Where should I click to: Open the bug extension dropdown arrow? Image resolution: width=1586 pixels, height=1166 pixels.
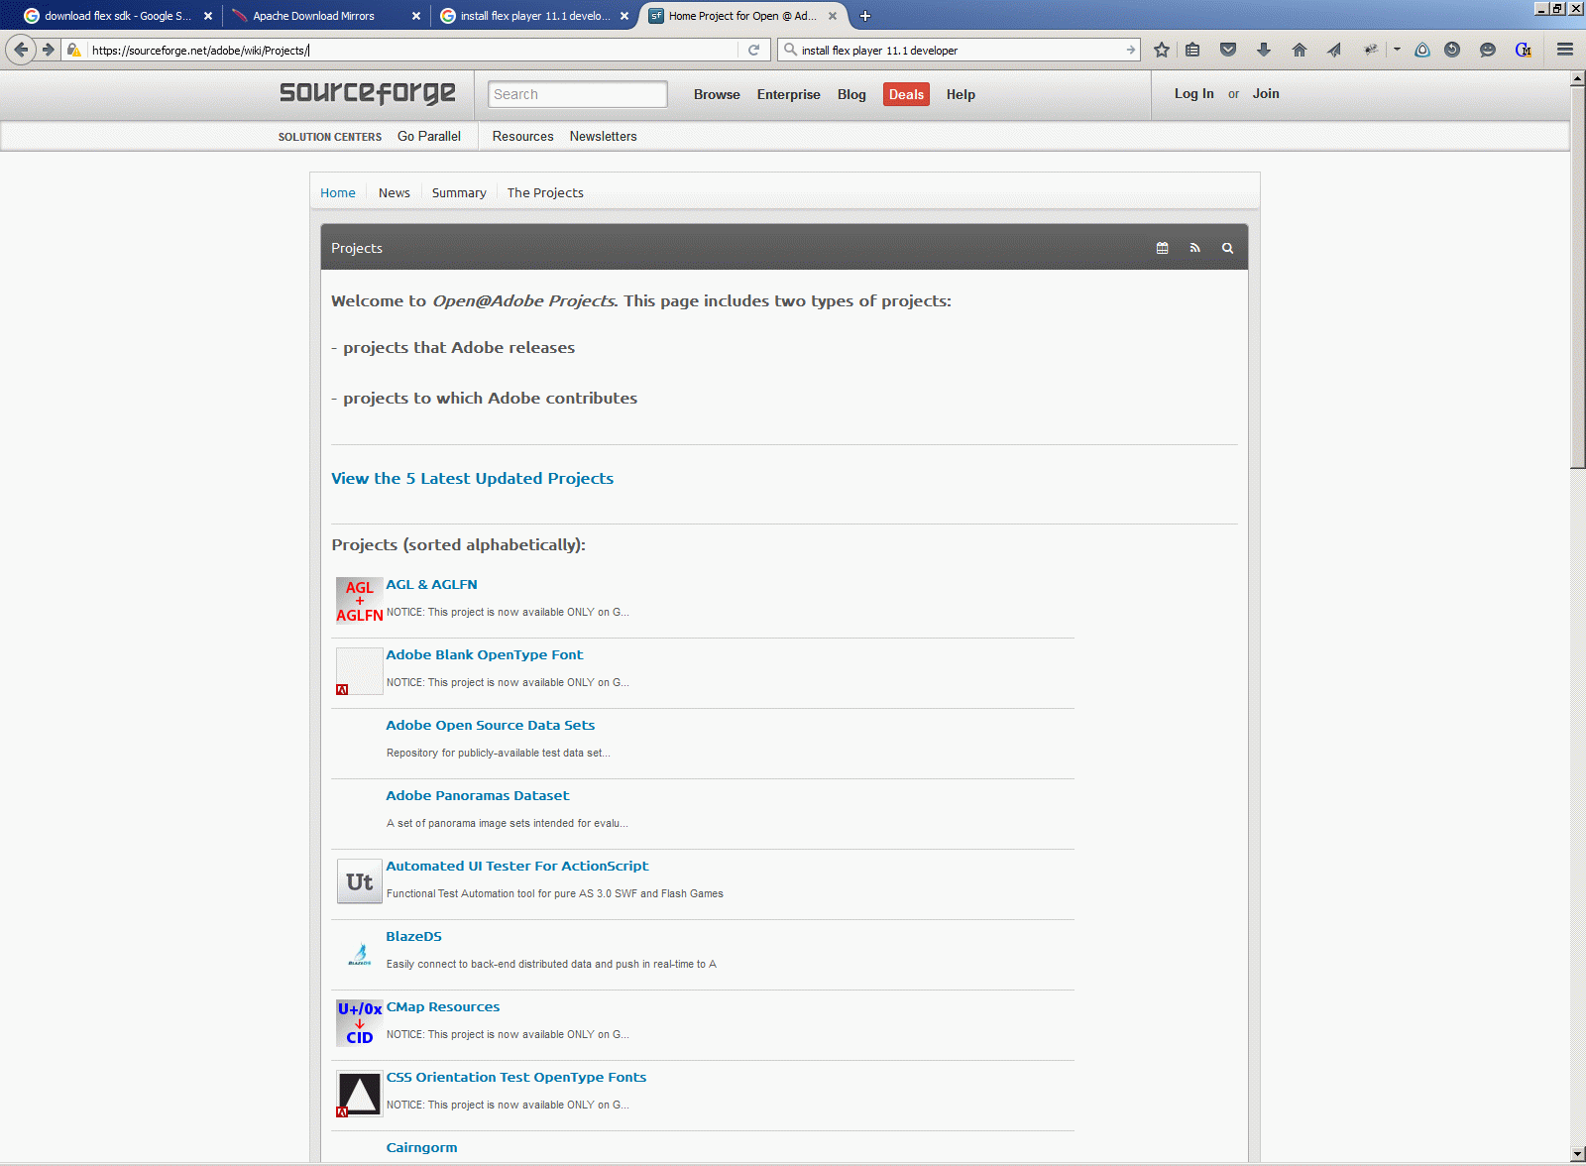coord(1397,50)
